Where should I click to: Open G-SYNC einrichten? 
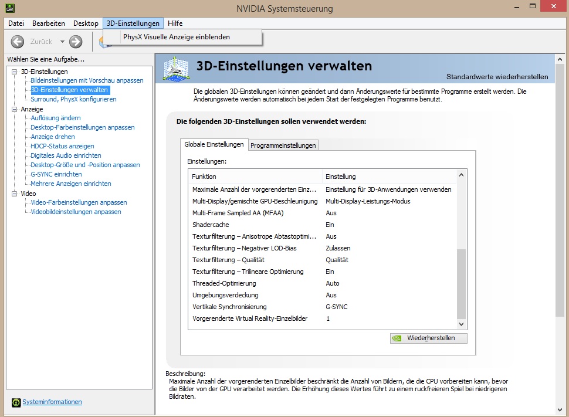coord(56,175)
